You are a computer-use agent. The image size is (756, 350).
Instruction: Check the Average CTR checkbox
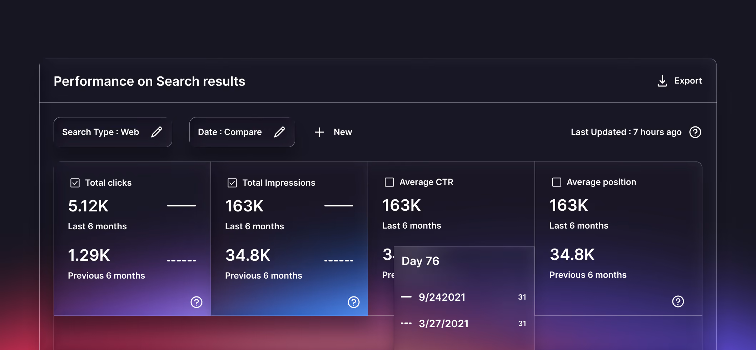point(389,182)
